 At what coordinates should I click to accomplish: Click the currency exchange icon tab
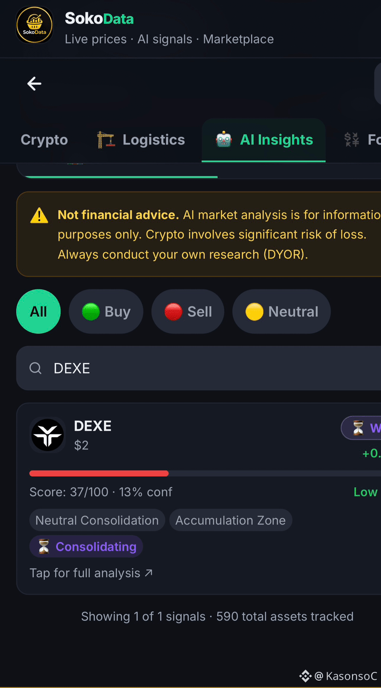click(352, 140)
